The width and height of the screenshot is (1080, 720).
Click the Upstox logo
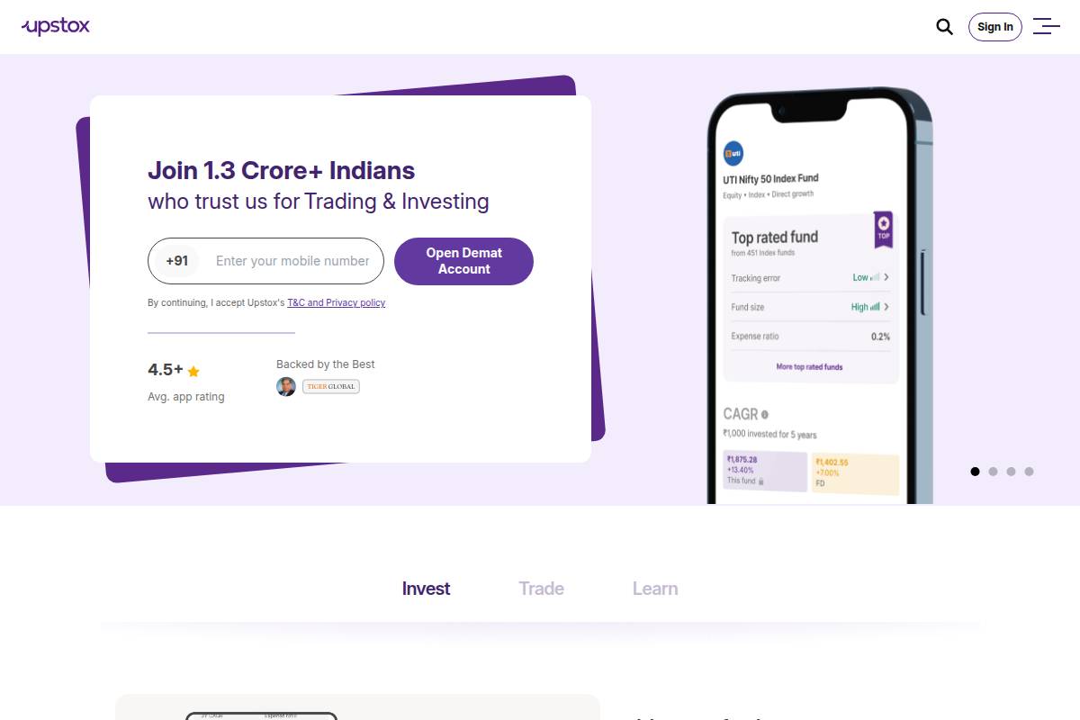pyautogui.click(x=56, y=26)
